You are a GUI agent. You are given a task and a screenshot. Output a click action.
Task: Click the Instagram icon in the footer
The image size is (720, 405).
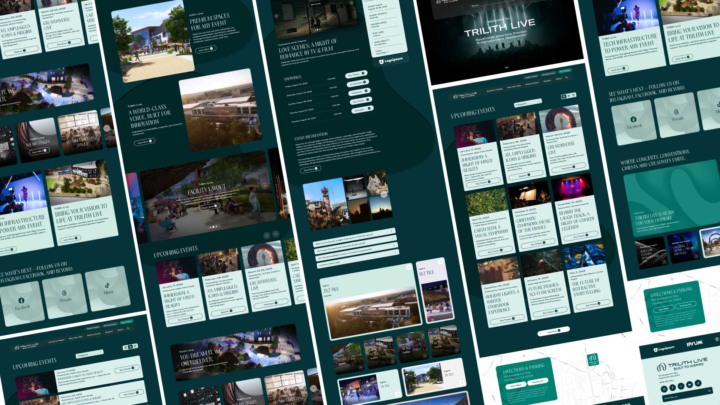[x=664, y=389]
